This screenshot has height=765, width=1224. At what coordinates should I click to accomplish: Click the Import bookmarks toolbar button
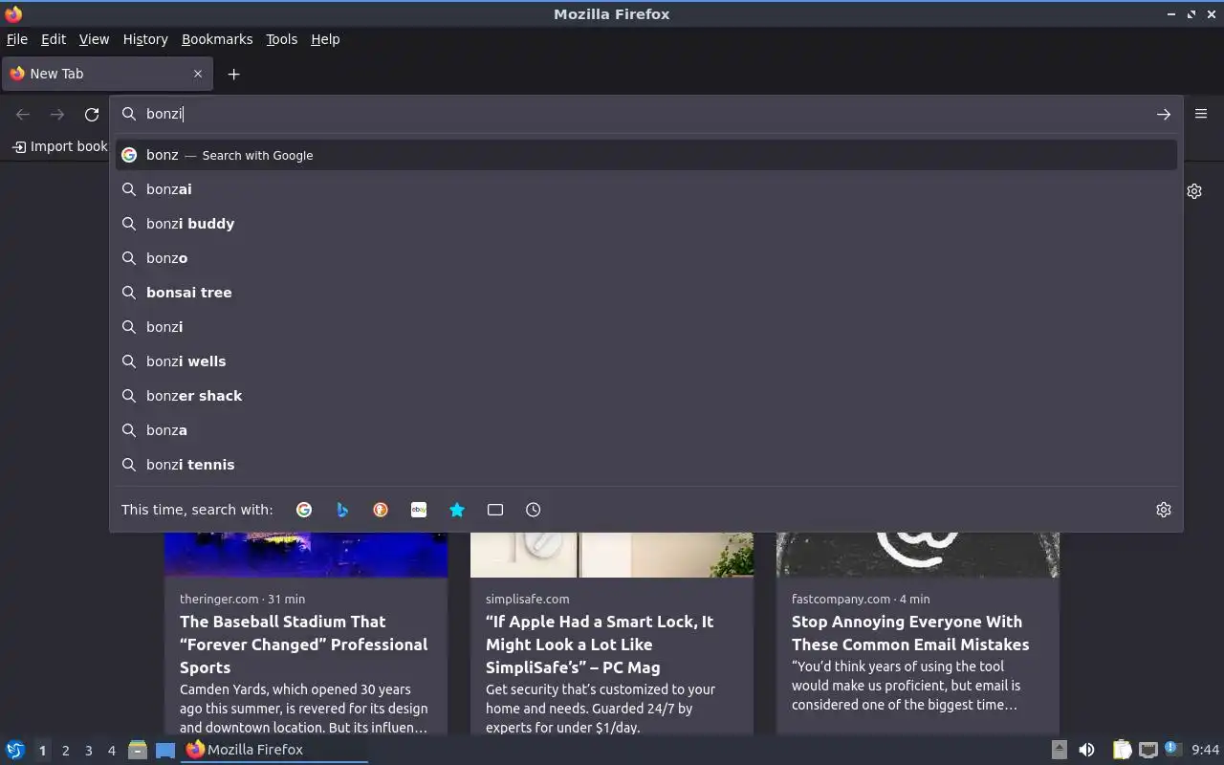coord(59,146)
